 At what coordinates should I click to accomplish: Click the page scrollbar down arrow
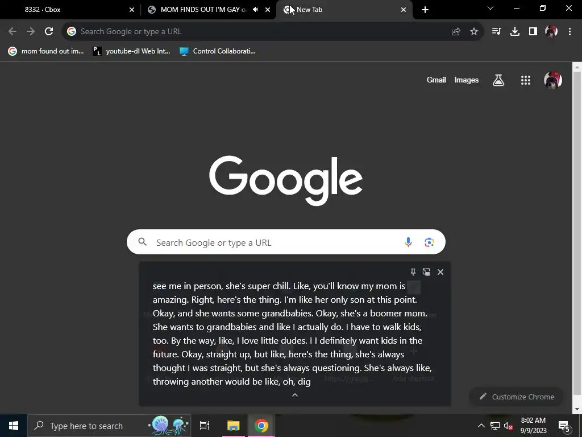point(577,409)
